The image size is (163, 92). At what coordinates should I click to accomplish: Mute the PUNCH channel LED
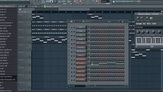pos(69,55)
